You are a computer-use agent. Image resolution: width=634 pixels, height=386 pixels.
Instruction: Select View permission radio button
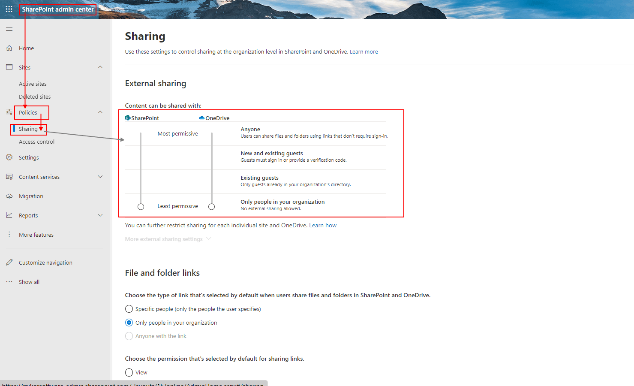tap(129, 372)
